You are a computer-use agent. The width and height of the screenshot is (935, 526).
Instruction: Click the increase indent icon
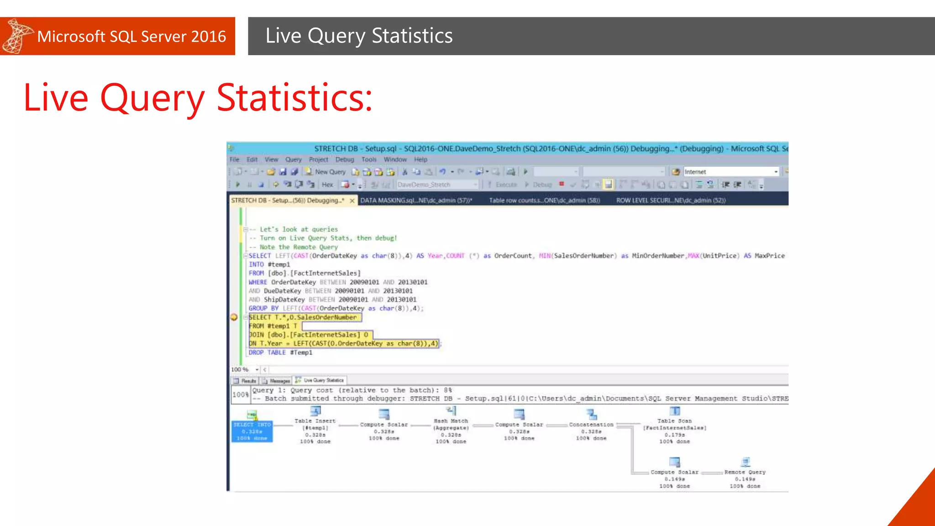737,184
